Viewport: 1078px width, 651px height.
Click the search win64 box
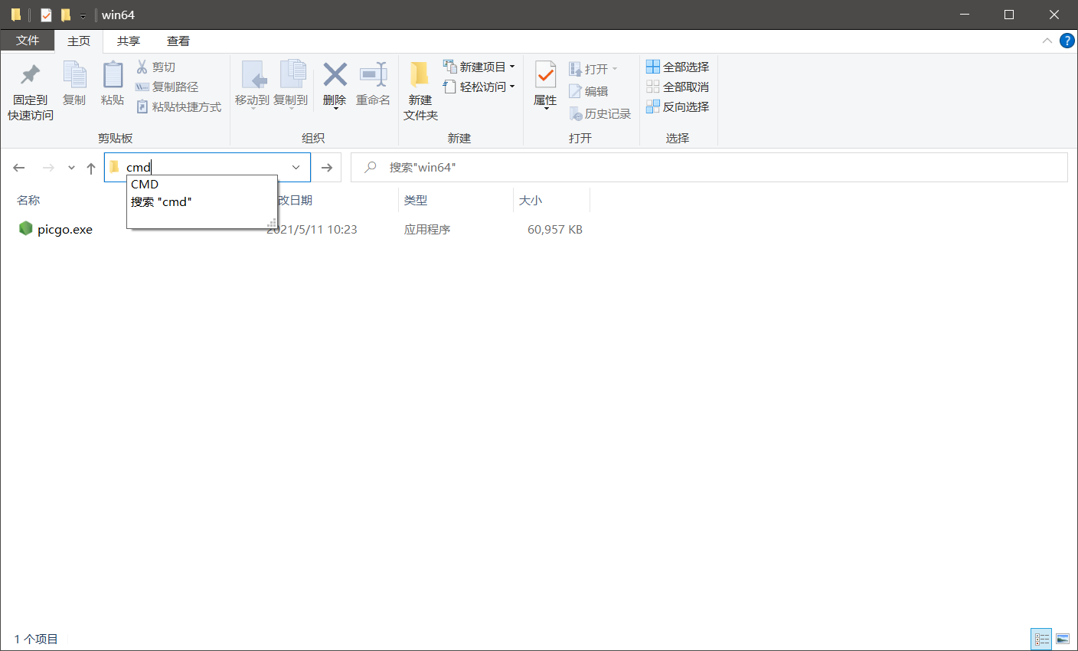(709, 167)
